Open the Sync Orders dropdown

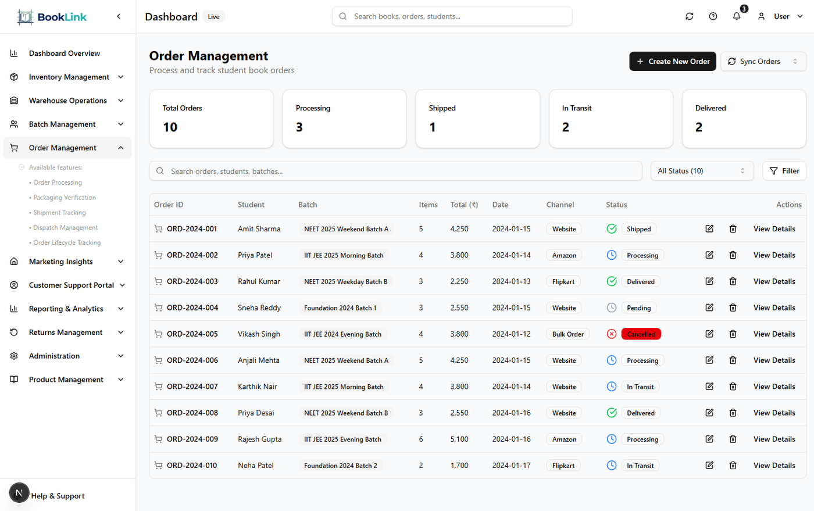(763, 61)
